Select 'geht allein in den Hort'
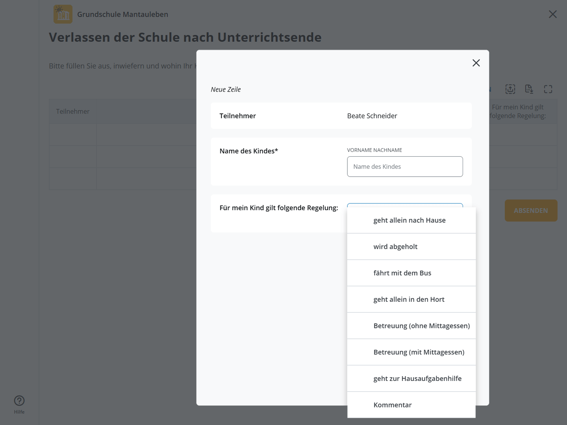The width and height of the screenshot is (567, 425). tap(409, 299)
